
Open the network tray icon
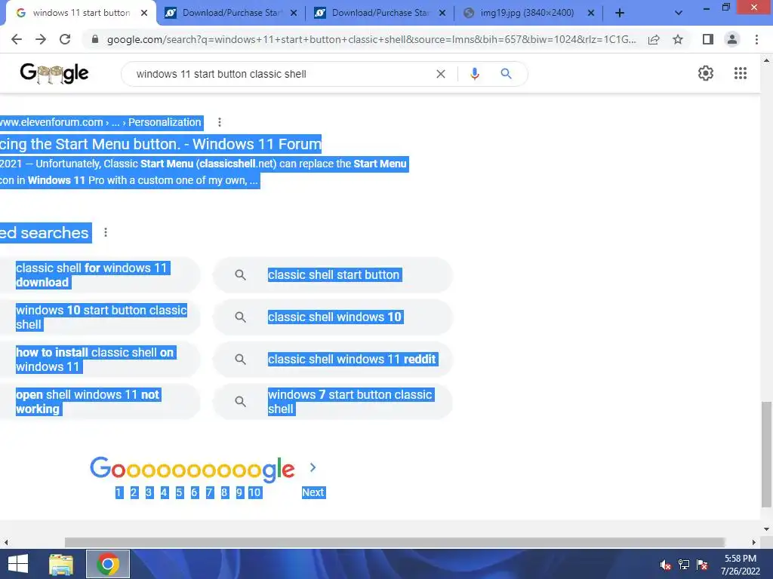[684, 565]
